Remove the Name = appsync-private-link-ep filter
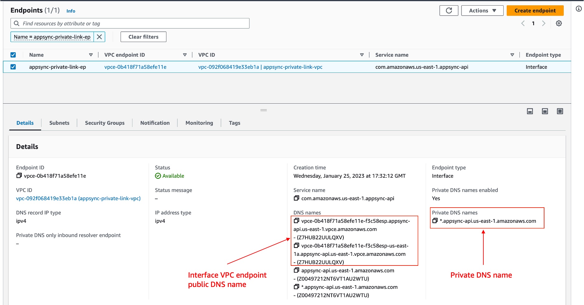This screenshot has height=305, width=584. click(x=99, y=37)
